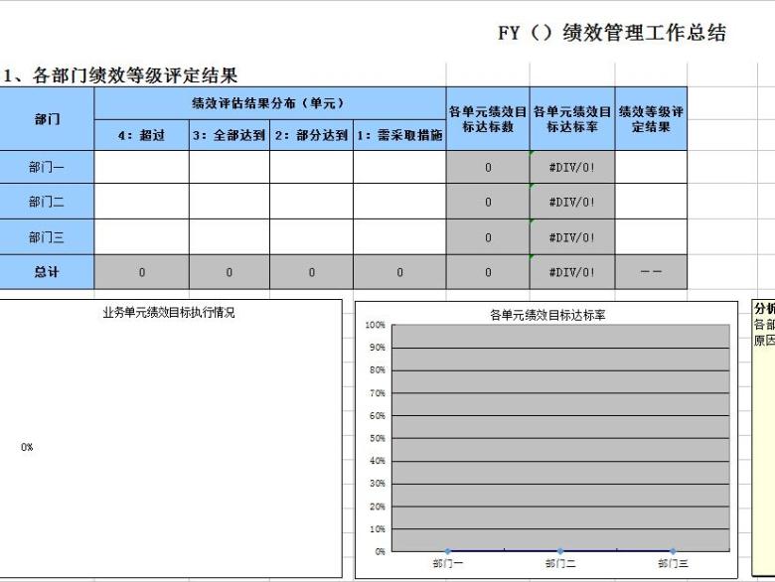Select 总计 达标数 cell showing 0
Screen dimensions: 775x582
488,272
